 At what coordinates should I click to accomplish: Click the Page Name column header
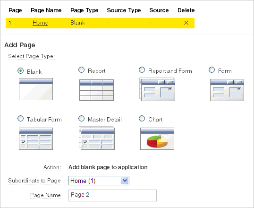click(46, 10)
